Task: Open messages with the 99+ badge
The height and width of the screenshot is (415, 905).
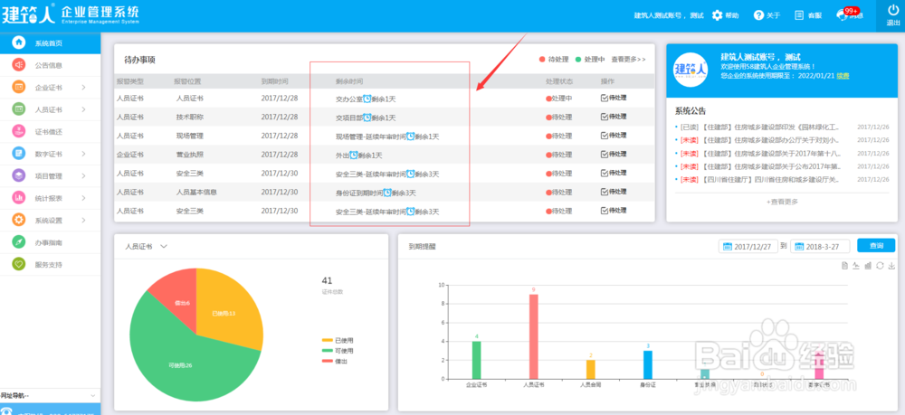Action: 850,14
